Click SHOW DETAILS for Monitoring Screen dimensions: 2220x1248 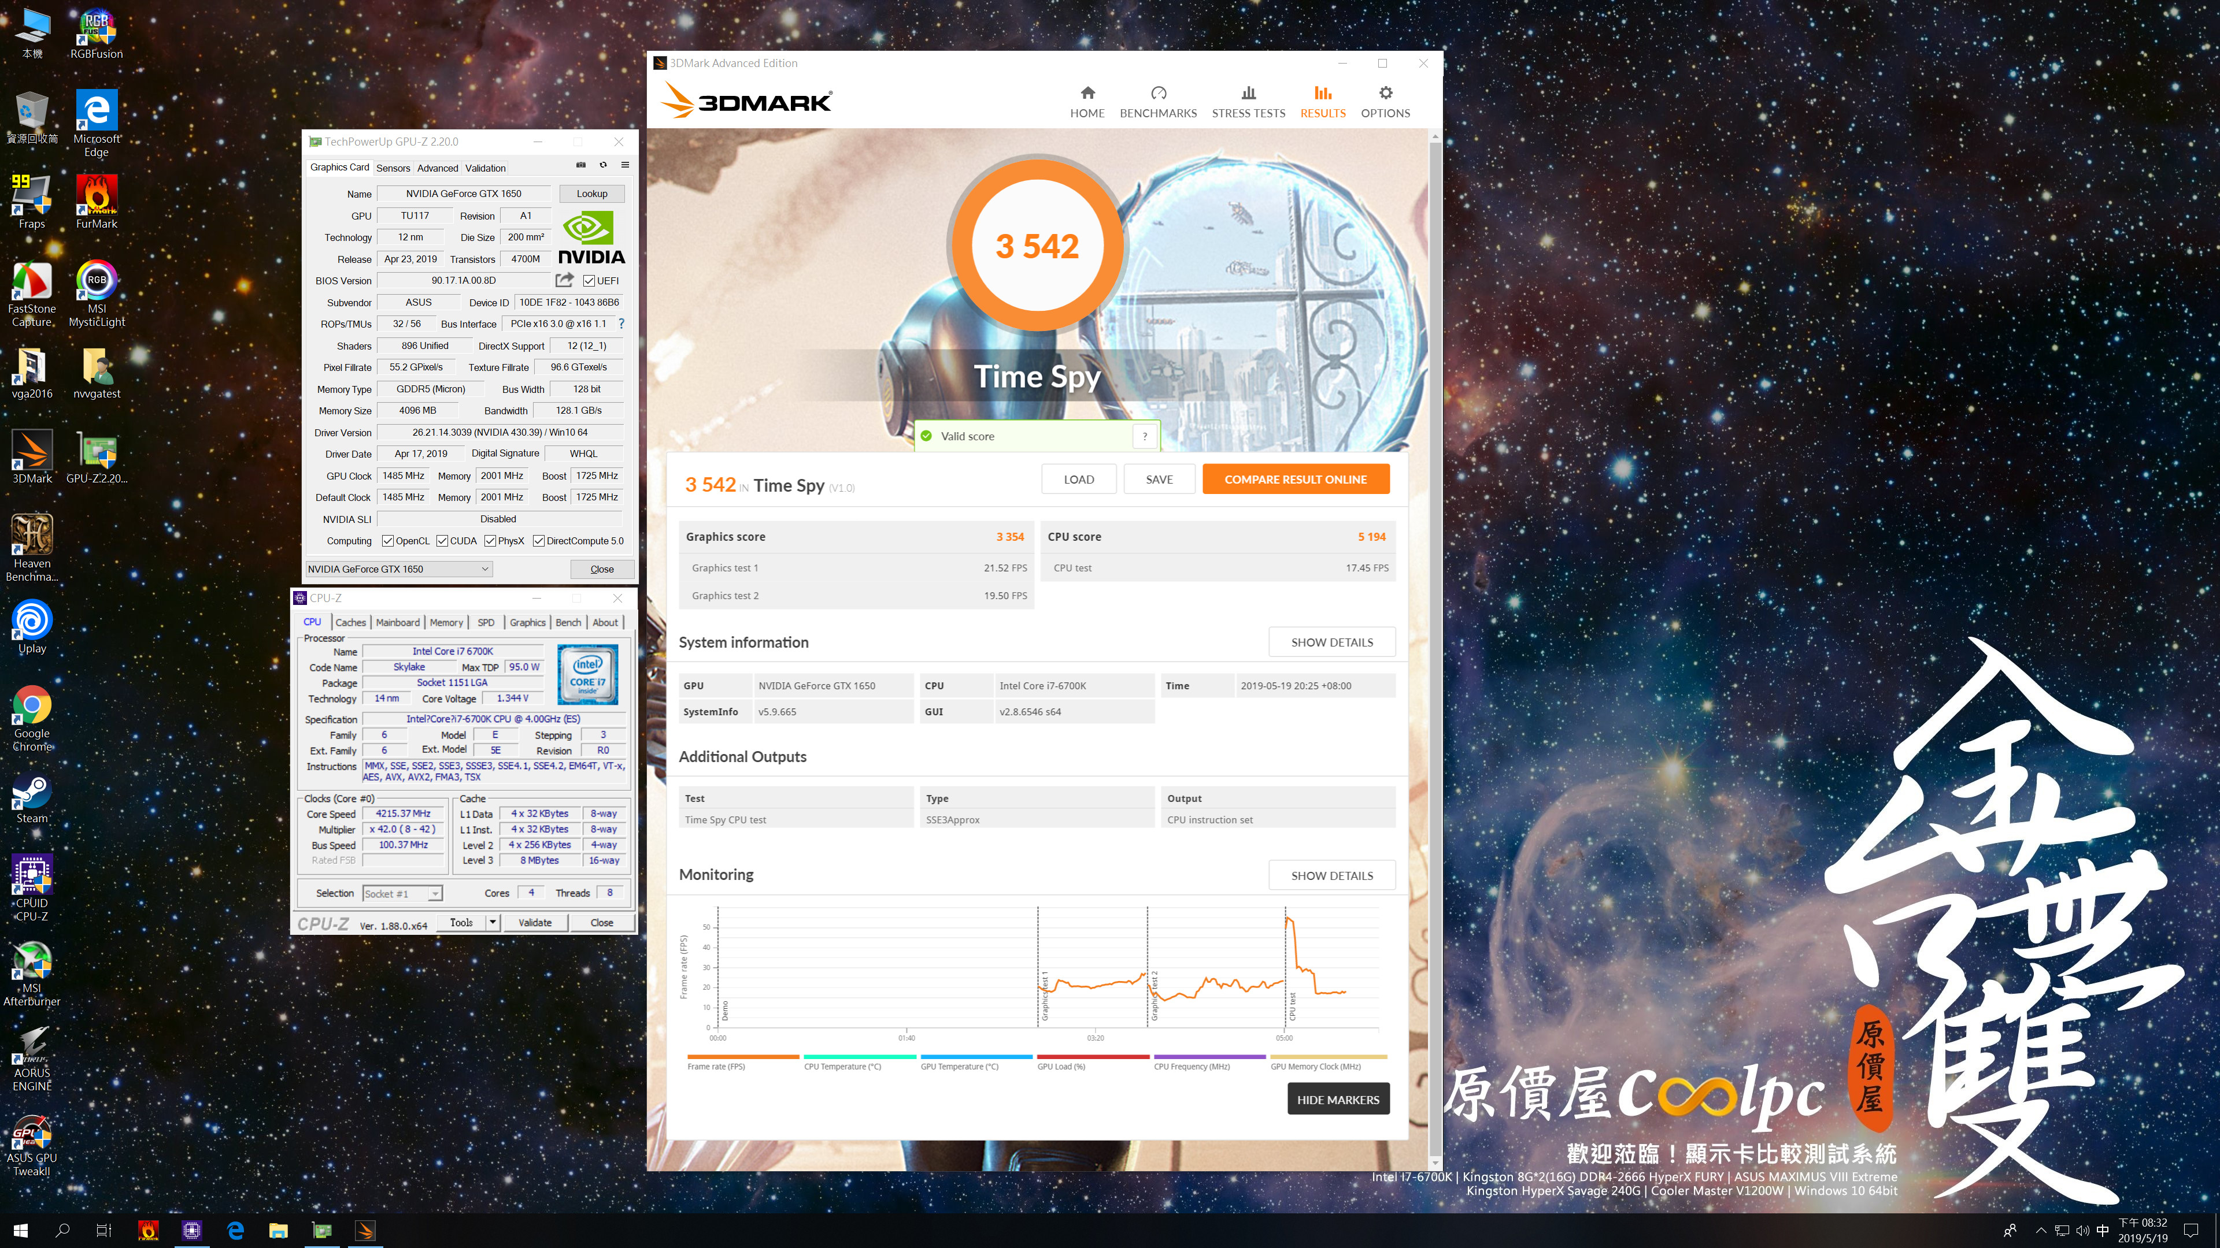(x=1331, y=876)
